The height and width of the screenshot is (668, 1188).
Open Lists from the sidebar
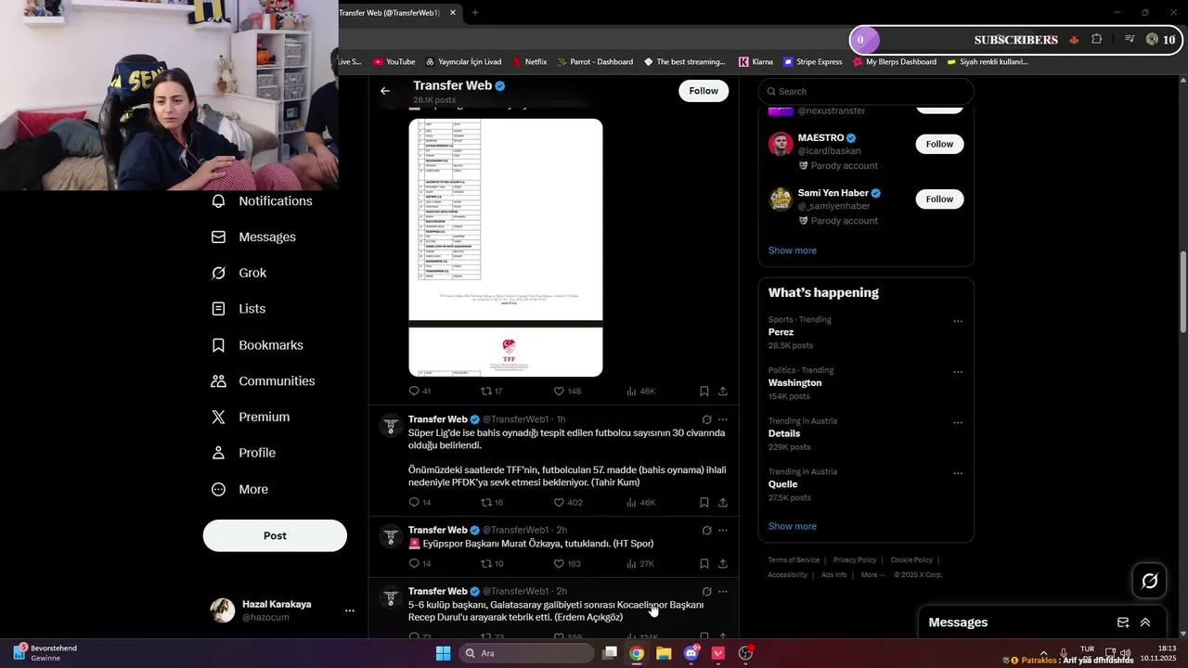pos(239,309)
